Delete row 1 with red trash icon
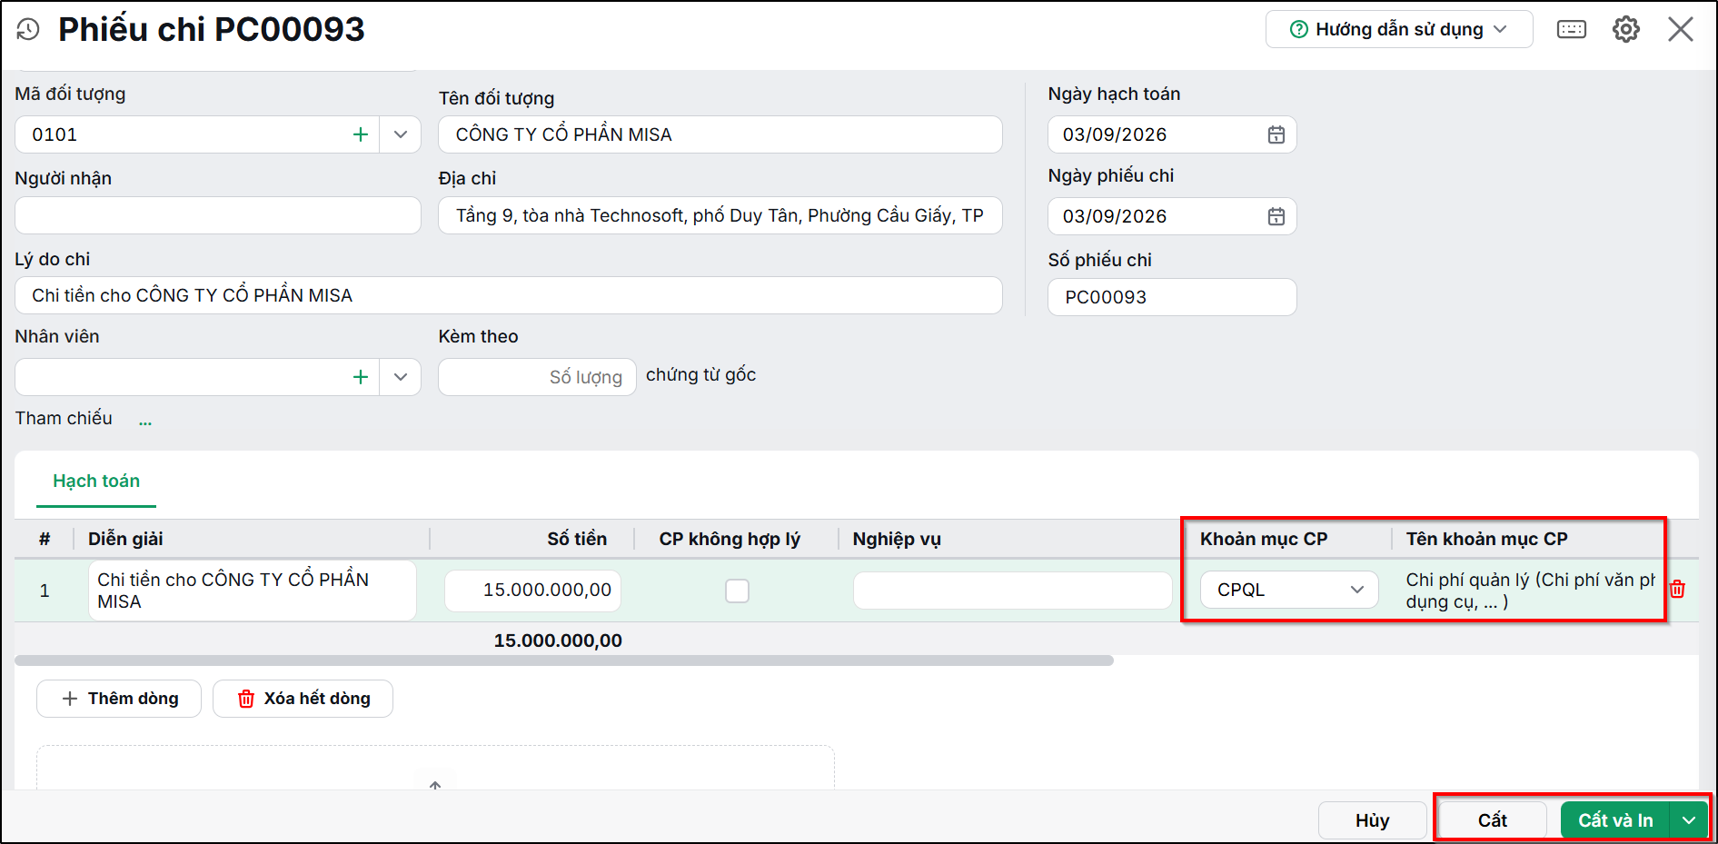1718x844 pixels. [x=1678, y=590]
